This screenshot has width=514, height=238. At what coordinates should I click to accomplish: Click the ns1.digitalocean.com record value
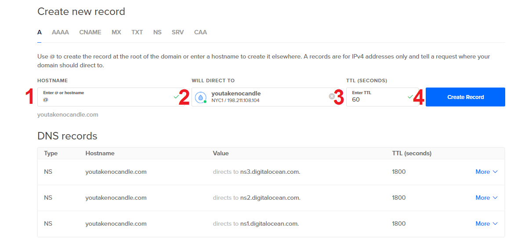coord(269,223)
